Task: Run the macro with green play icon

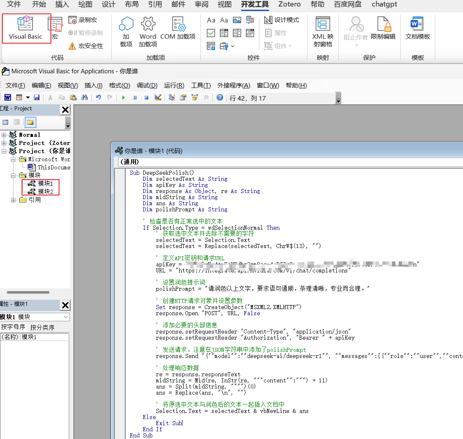Action: click(123, 97)
